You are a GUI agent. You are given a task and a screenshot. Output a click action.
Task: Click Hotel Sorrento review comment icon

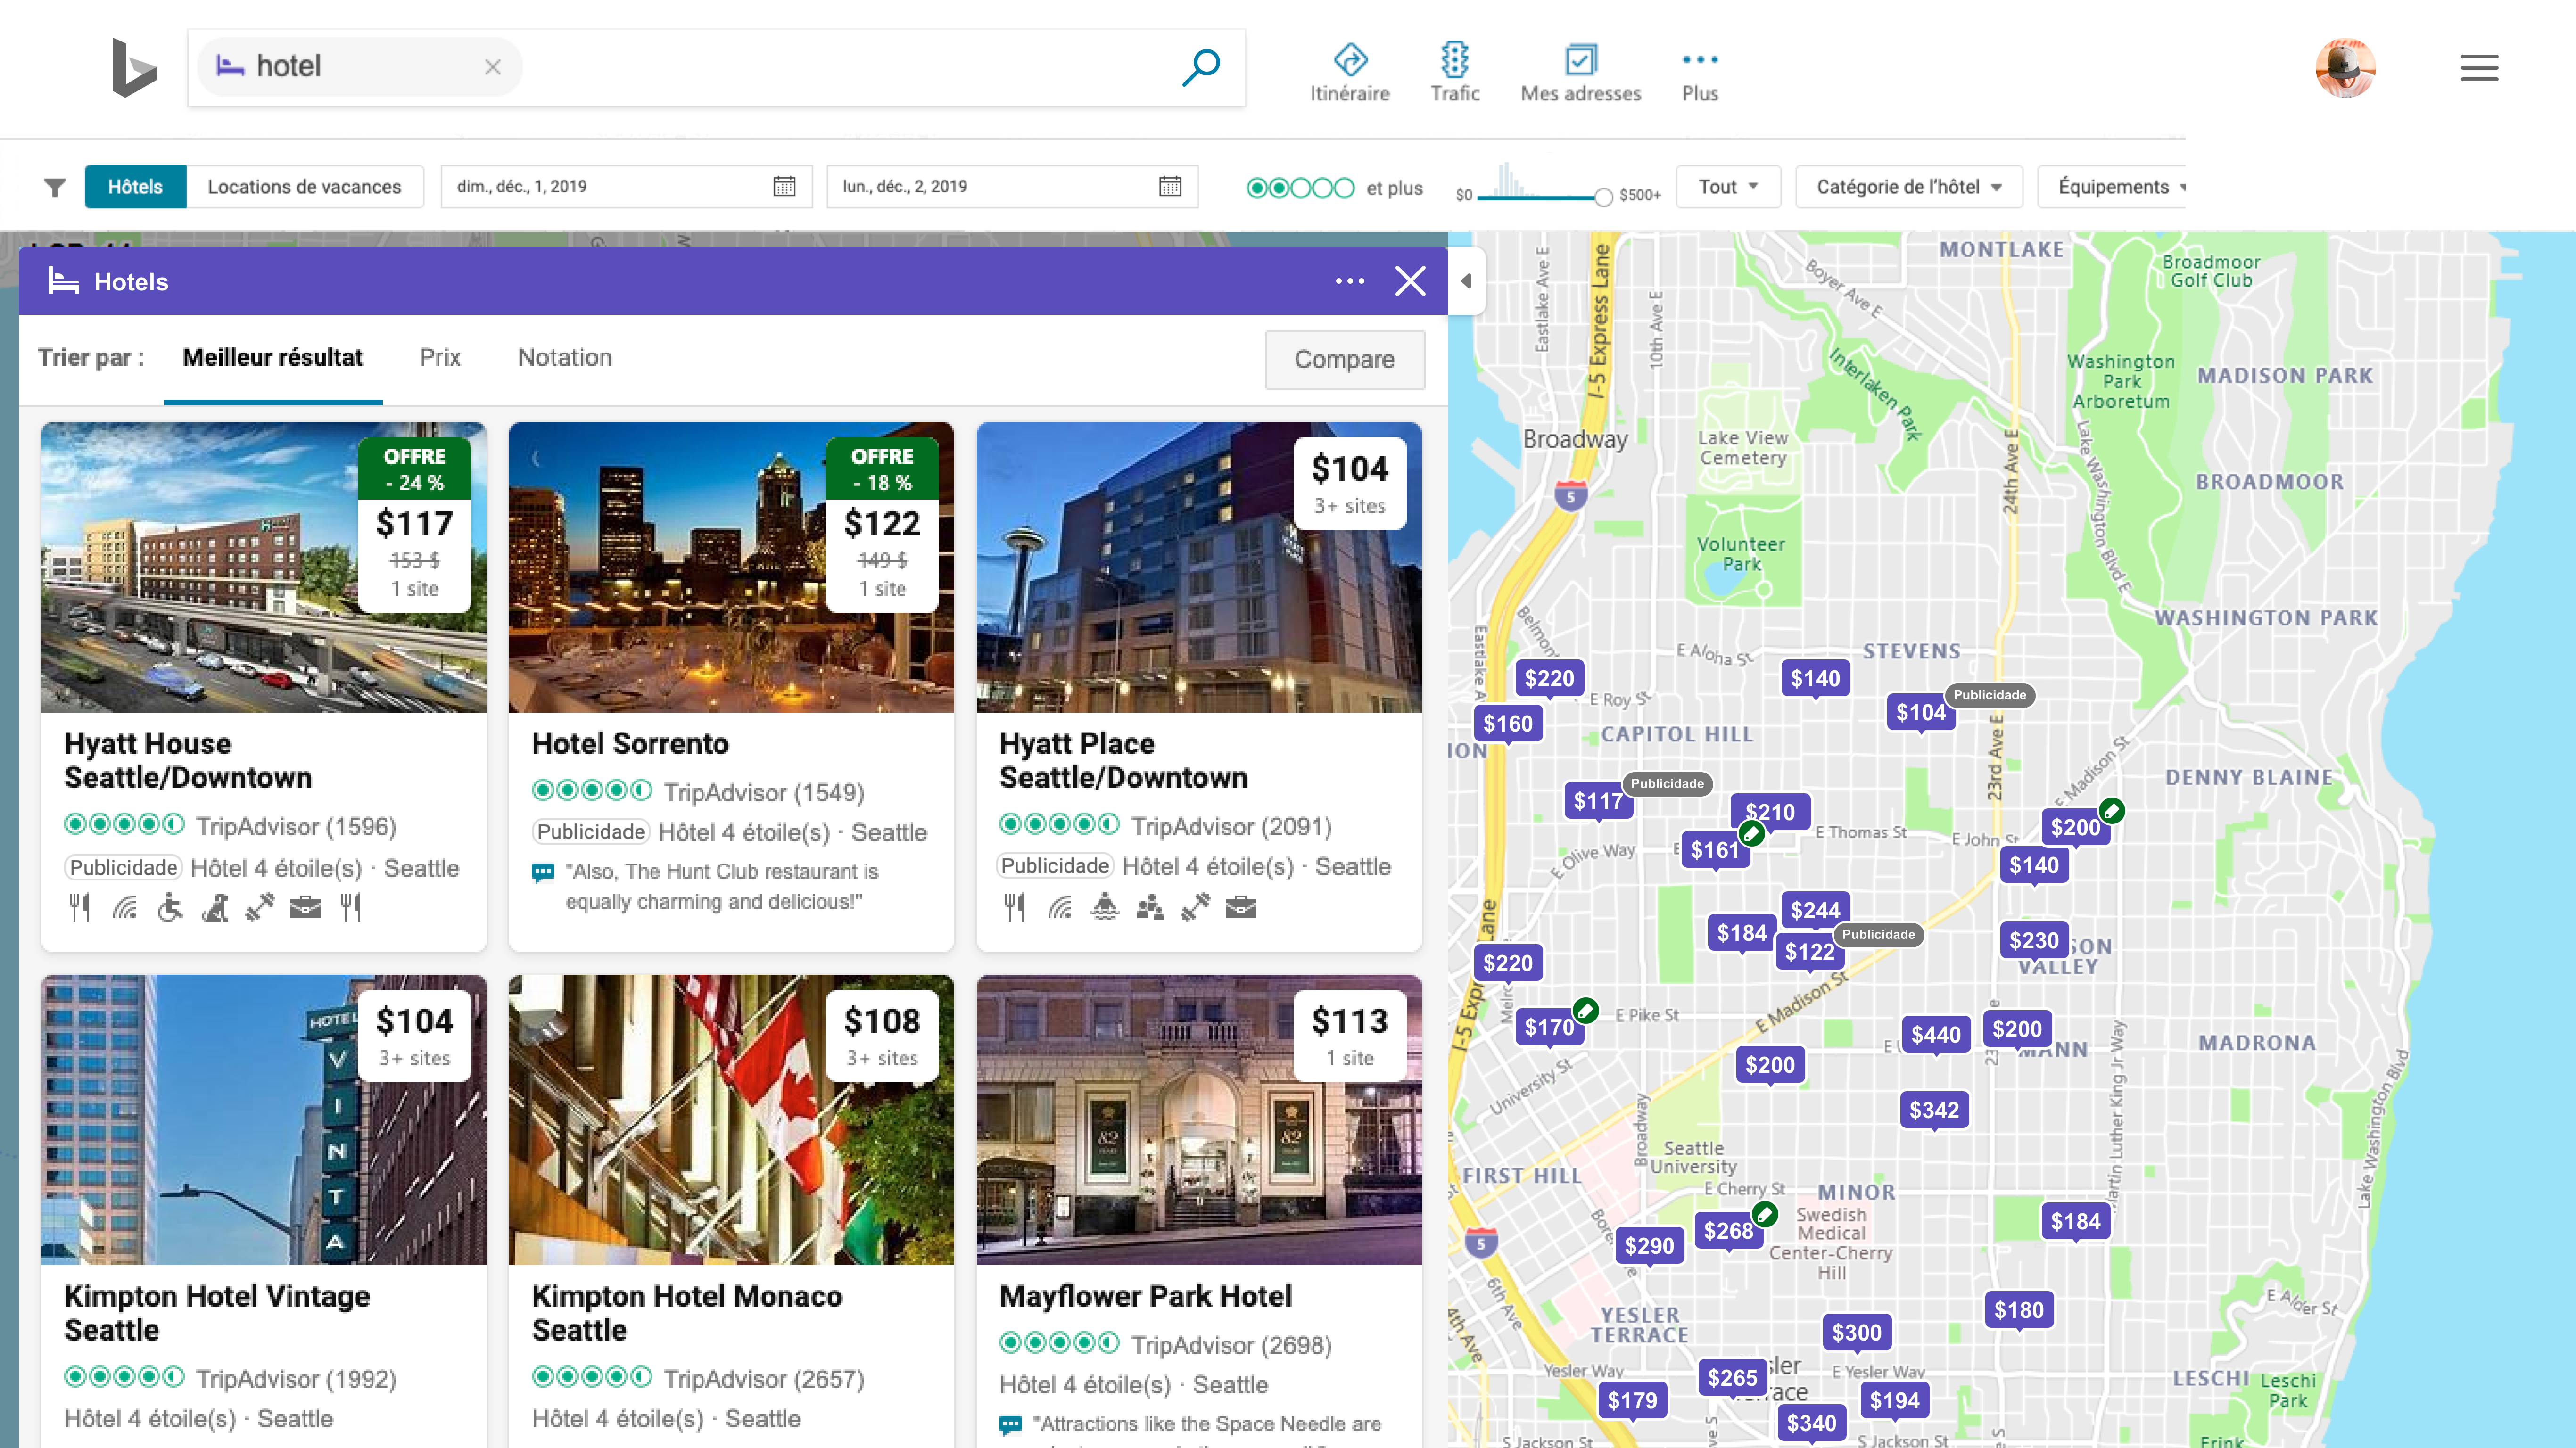click(543, 872)
